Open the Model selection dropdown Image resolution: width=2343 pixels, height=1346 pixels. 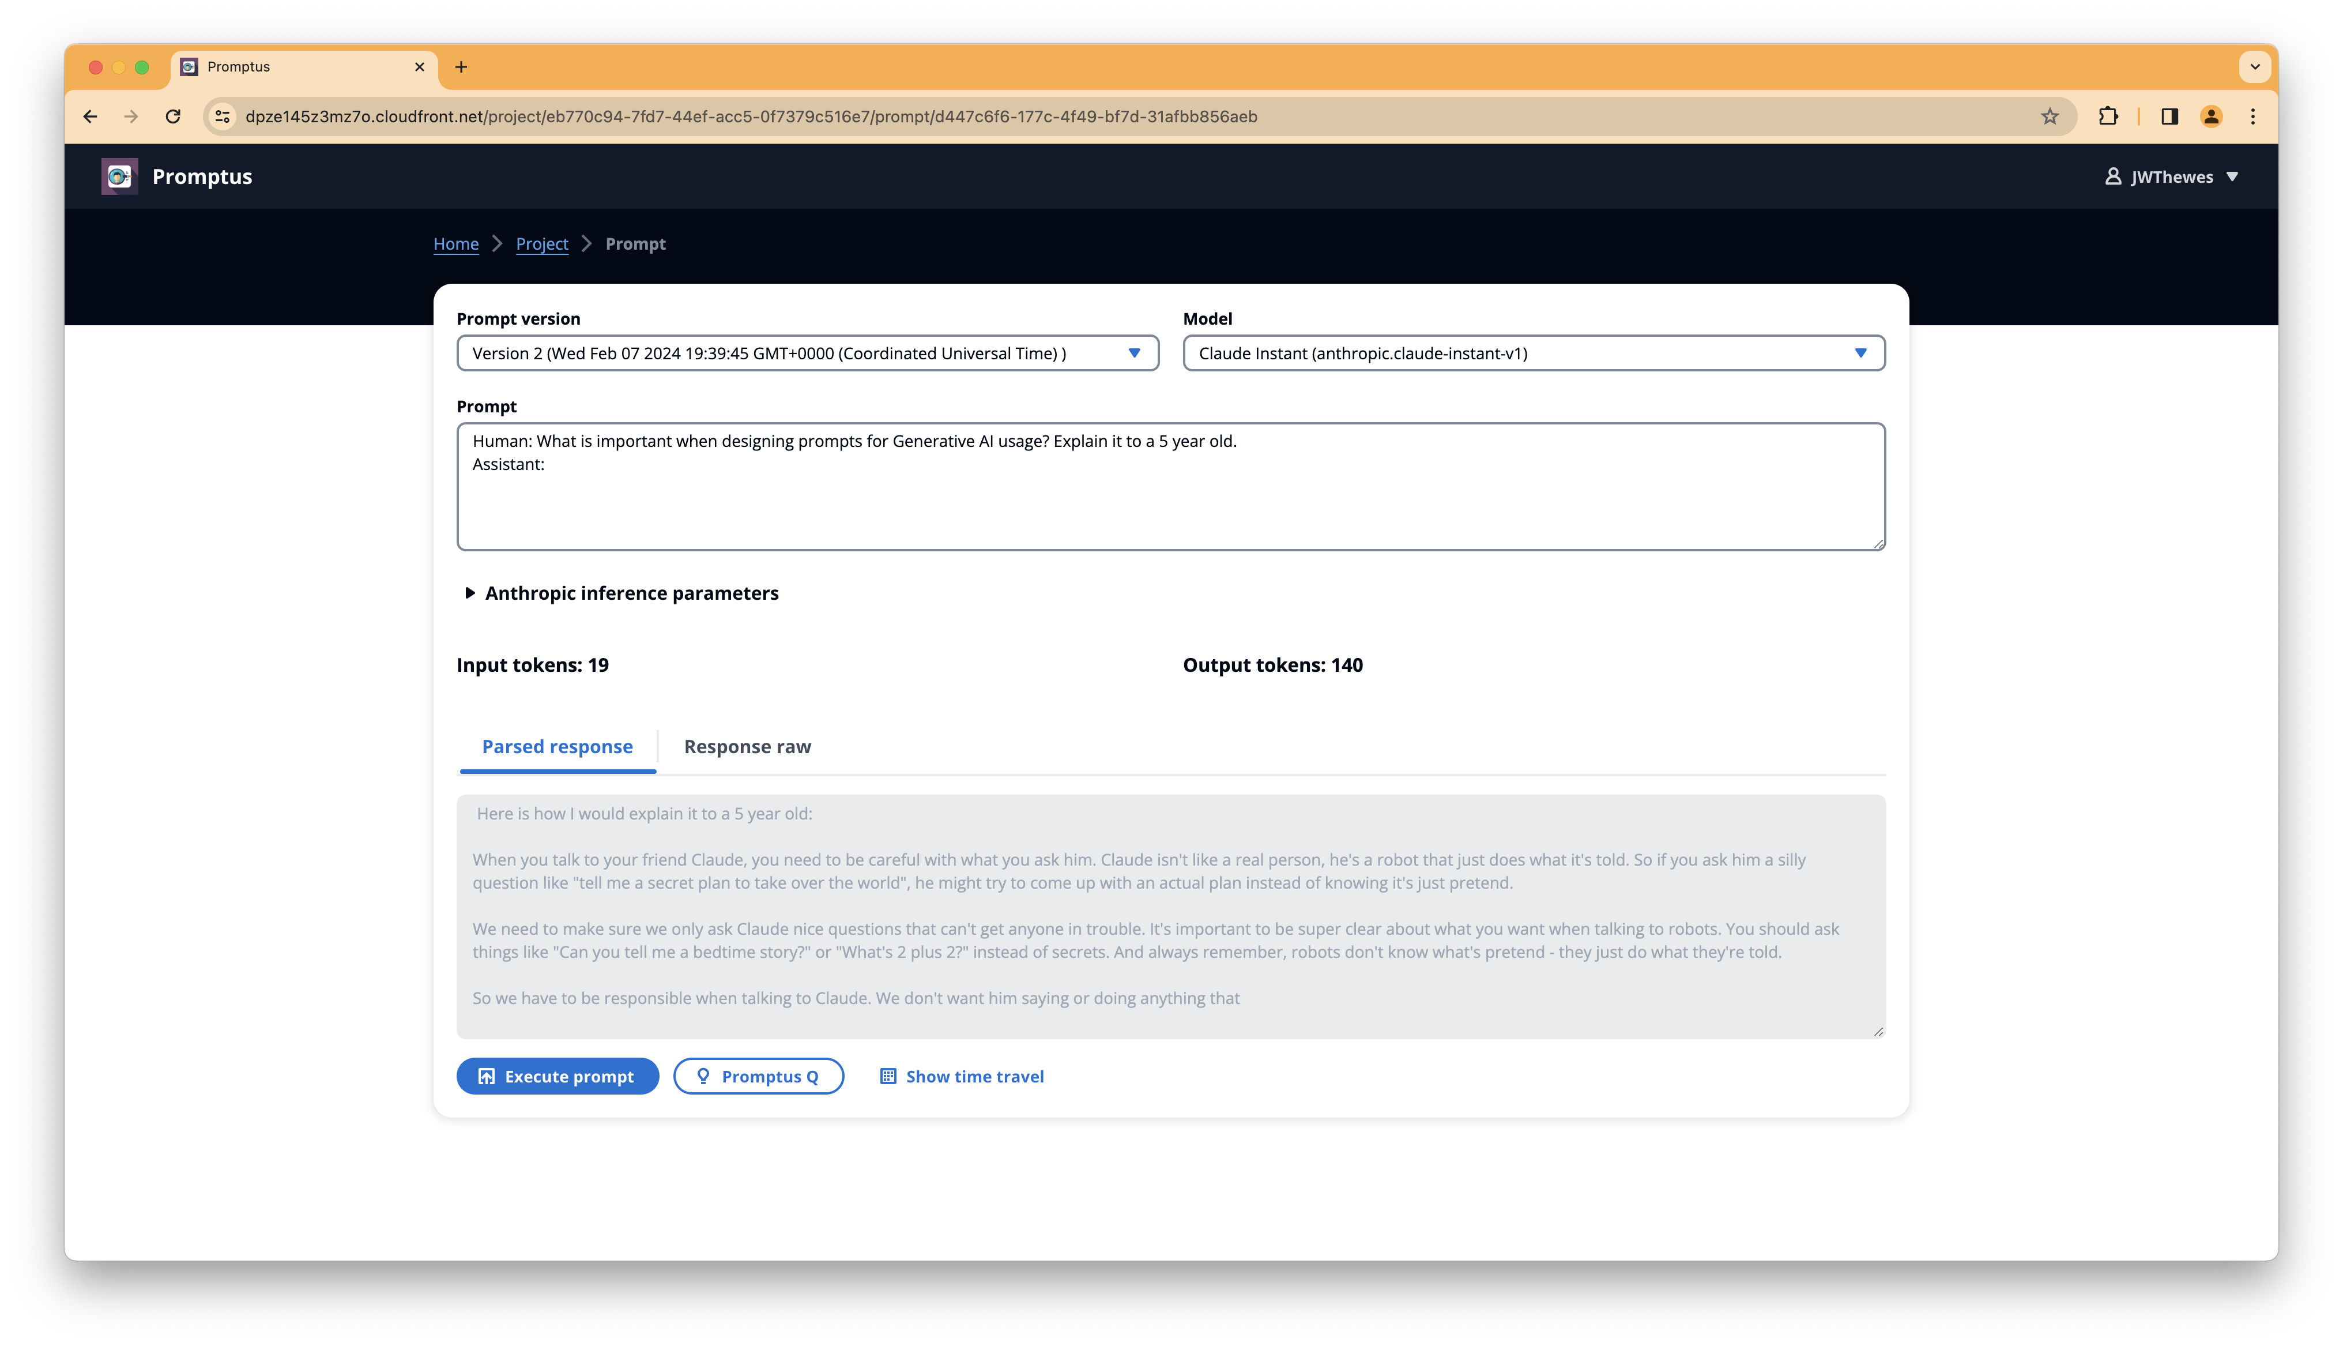pos(1534,352)
